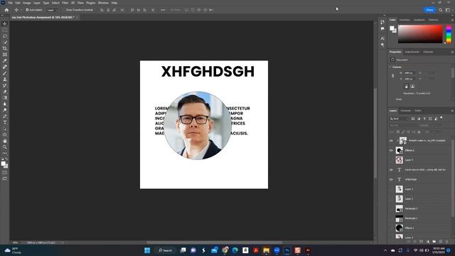The image size is (455, 256).
Task: Select landscape canvas orientation icon
Action: 412,86
